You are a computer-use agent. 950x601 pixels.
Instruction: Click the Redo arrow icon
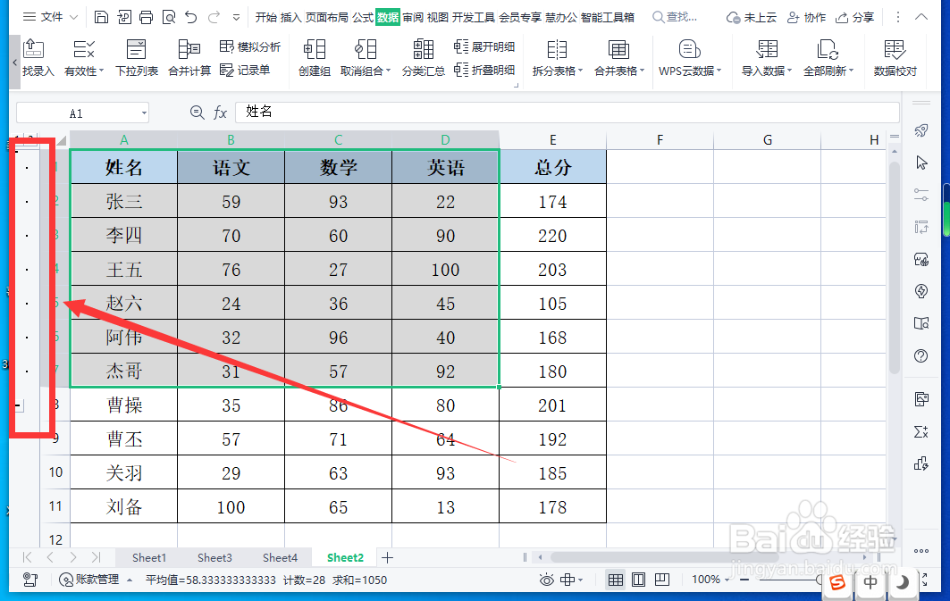click(x=214, y=17)
